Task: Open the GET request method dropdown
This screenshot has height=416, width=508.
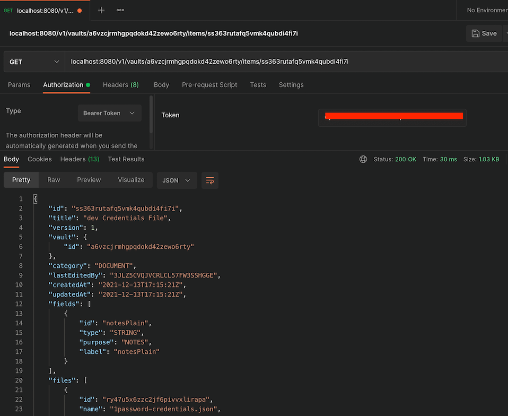Action: point(34,62)
